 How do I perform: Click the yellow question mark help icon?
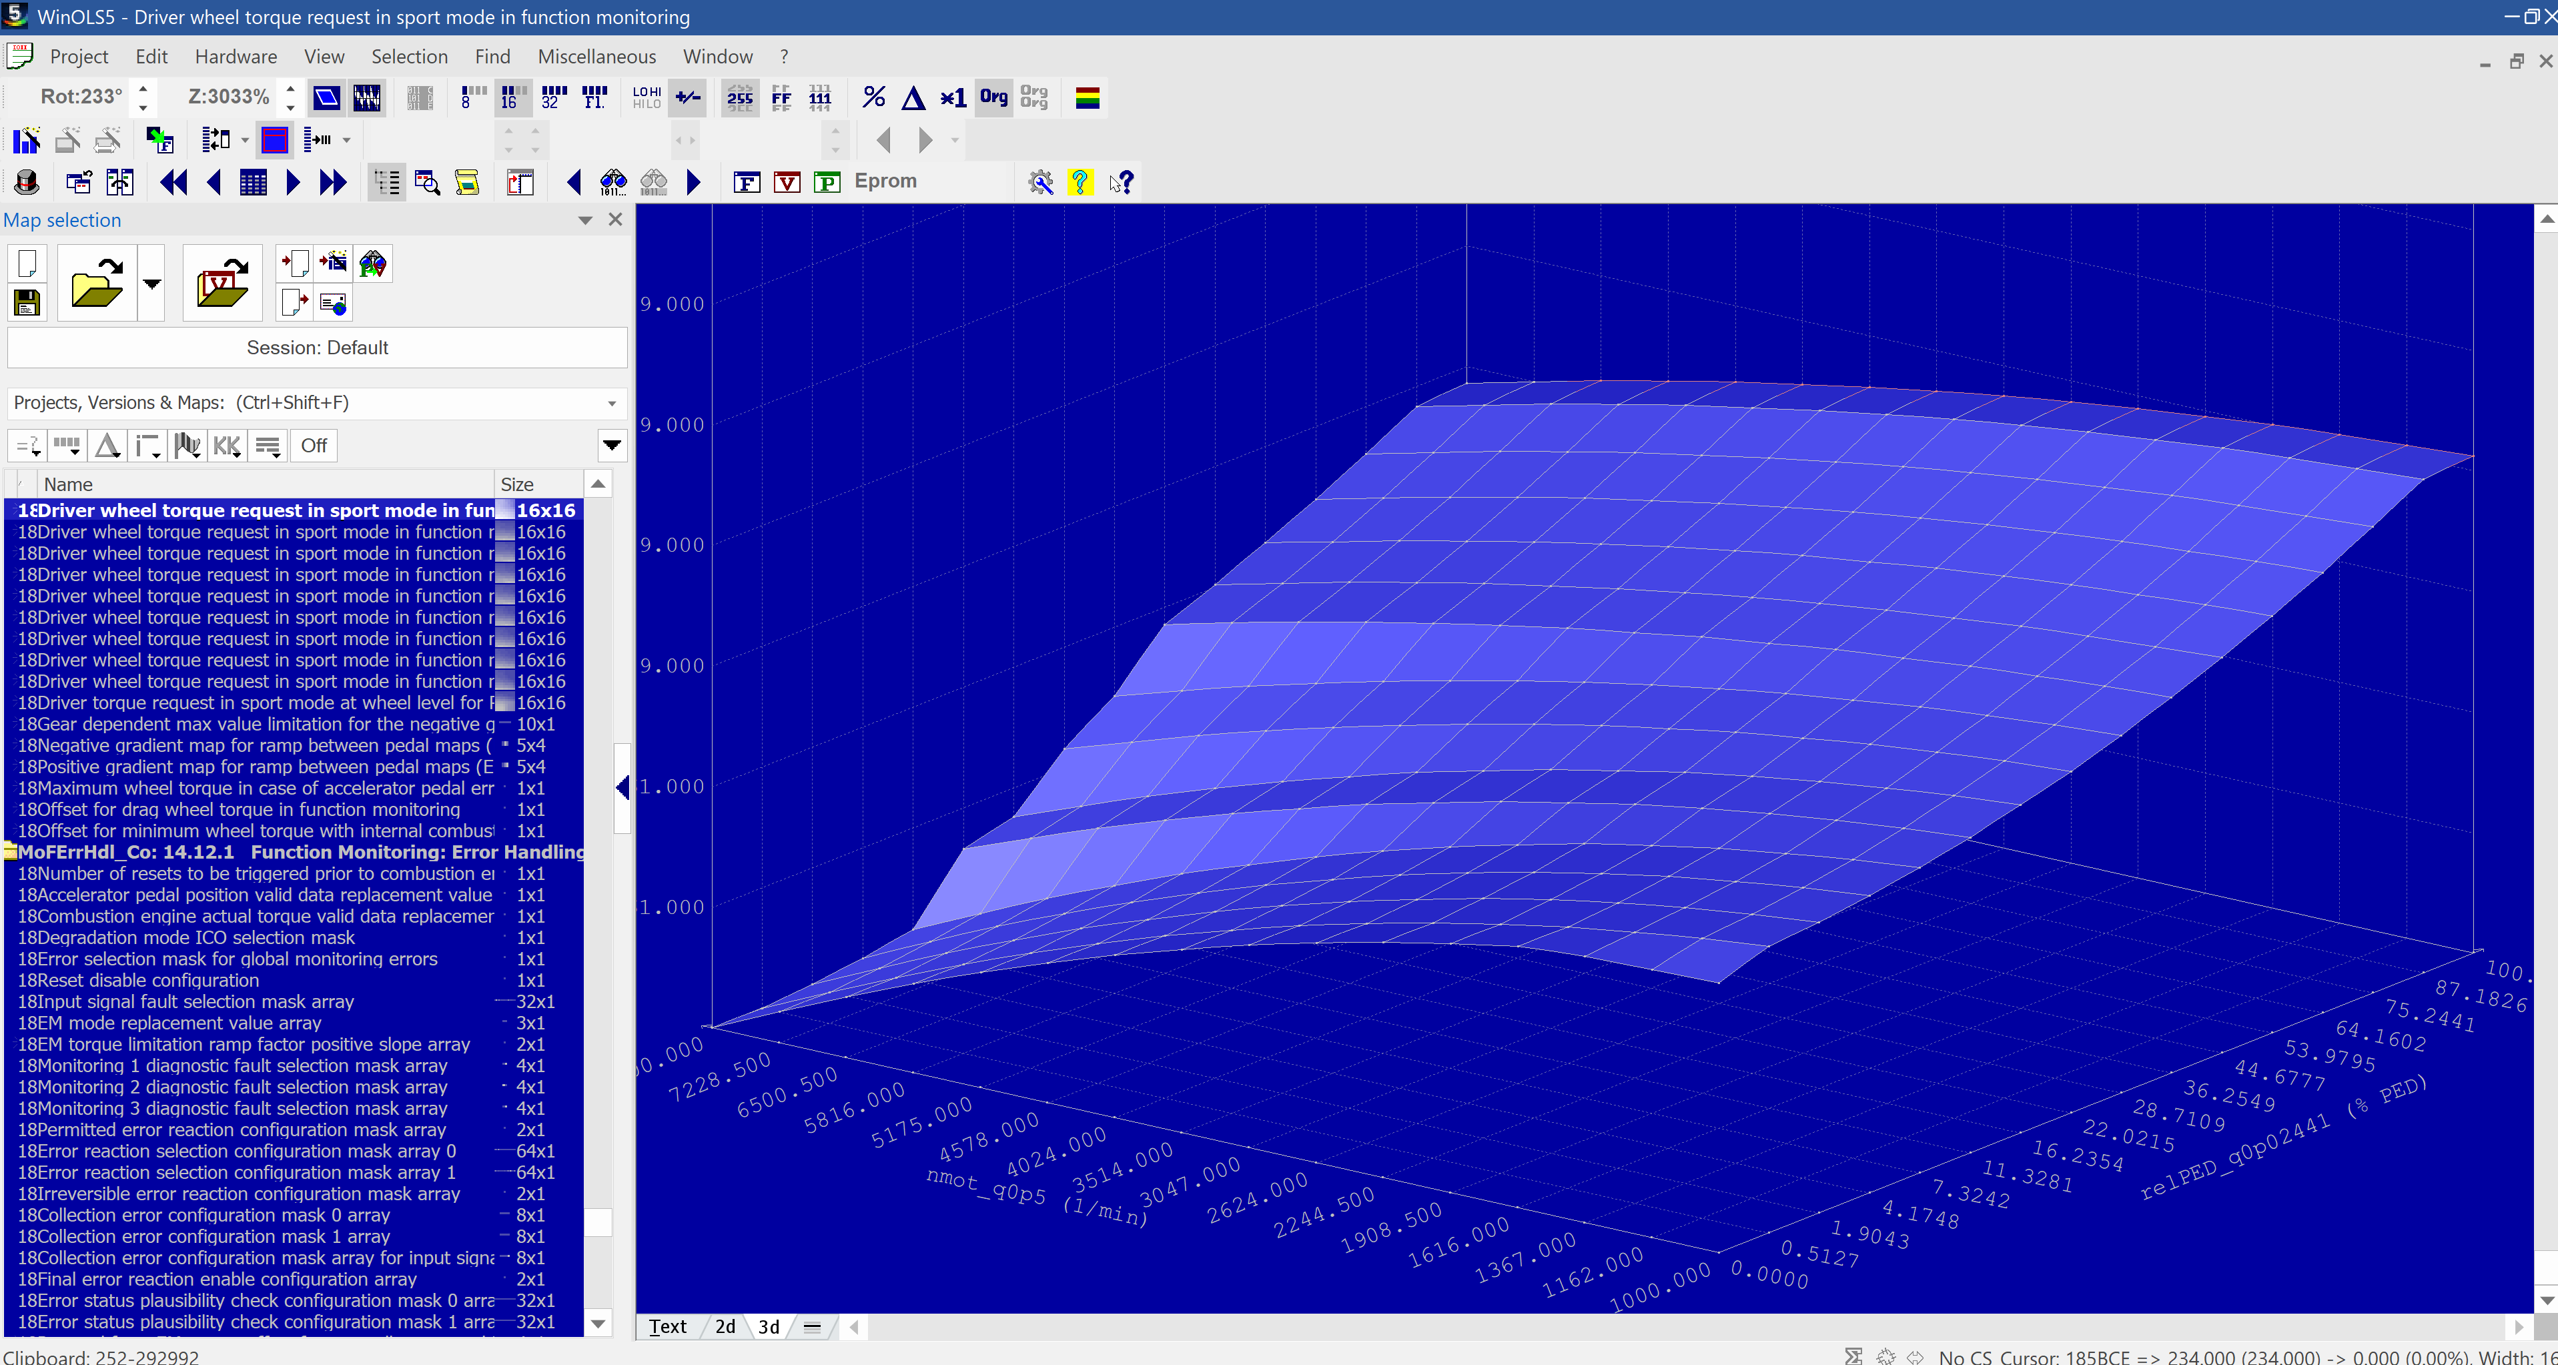pyautogui.click(x=1080, y=181)
